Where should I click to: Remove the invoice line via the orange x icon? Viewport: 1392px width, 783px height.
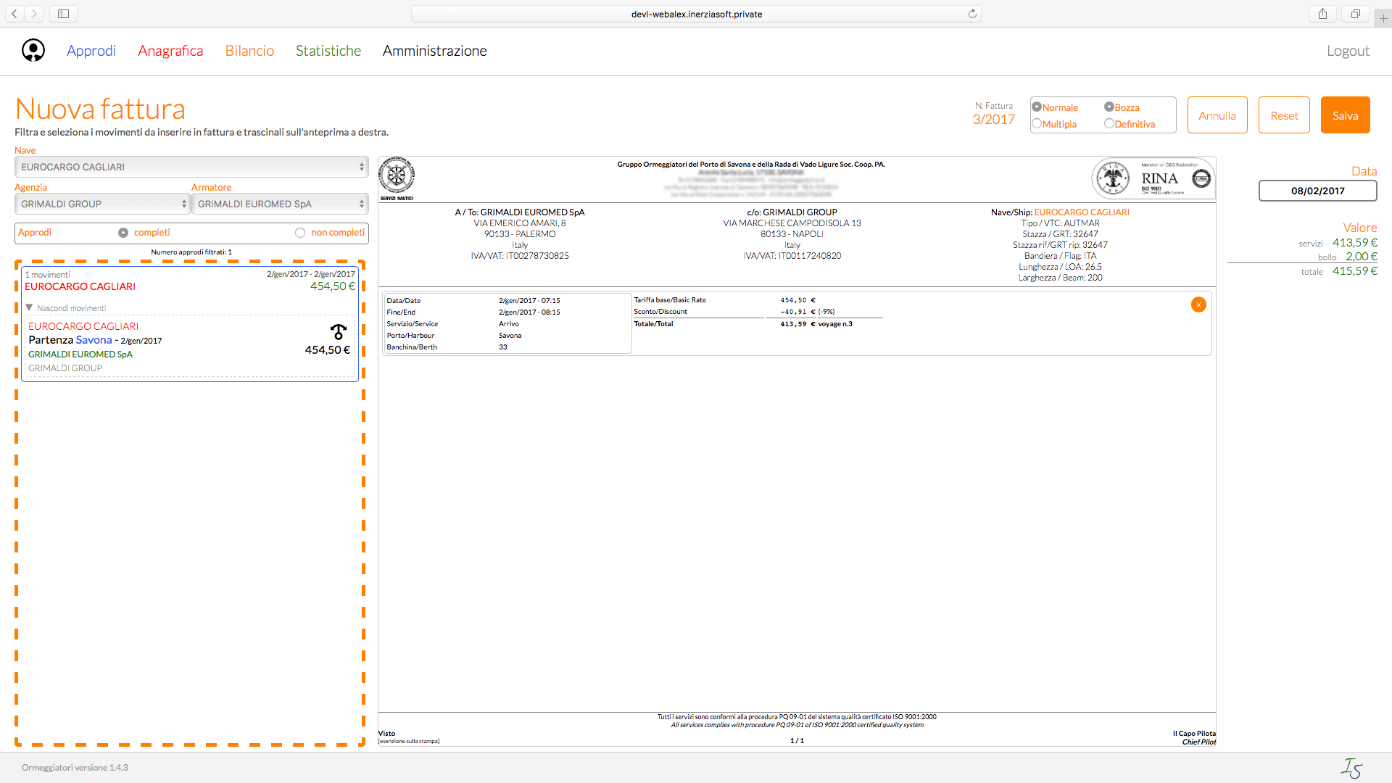(1198, 304)
